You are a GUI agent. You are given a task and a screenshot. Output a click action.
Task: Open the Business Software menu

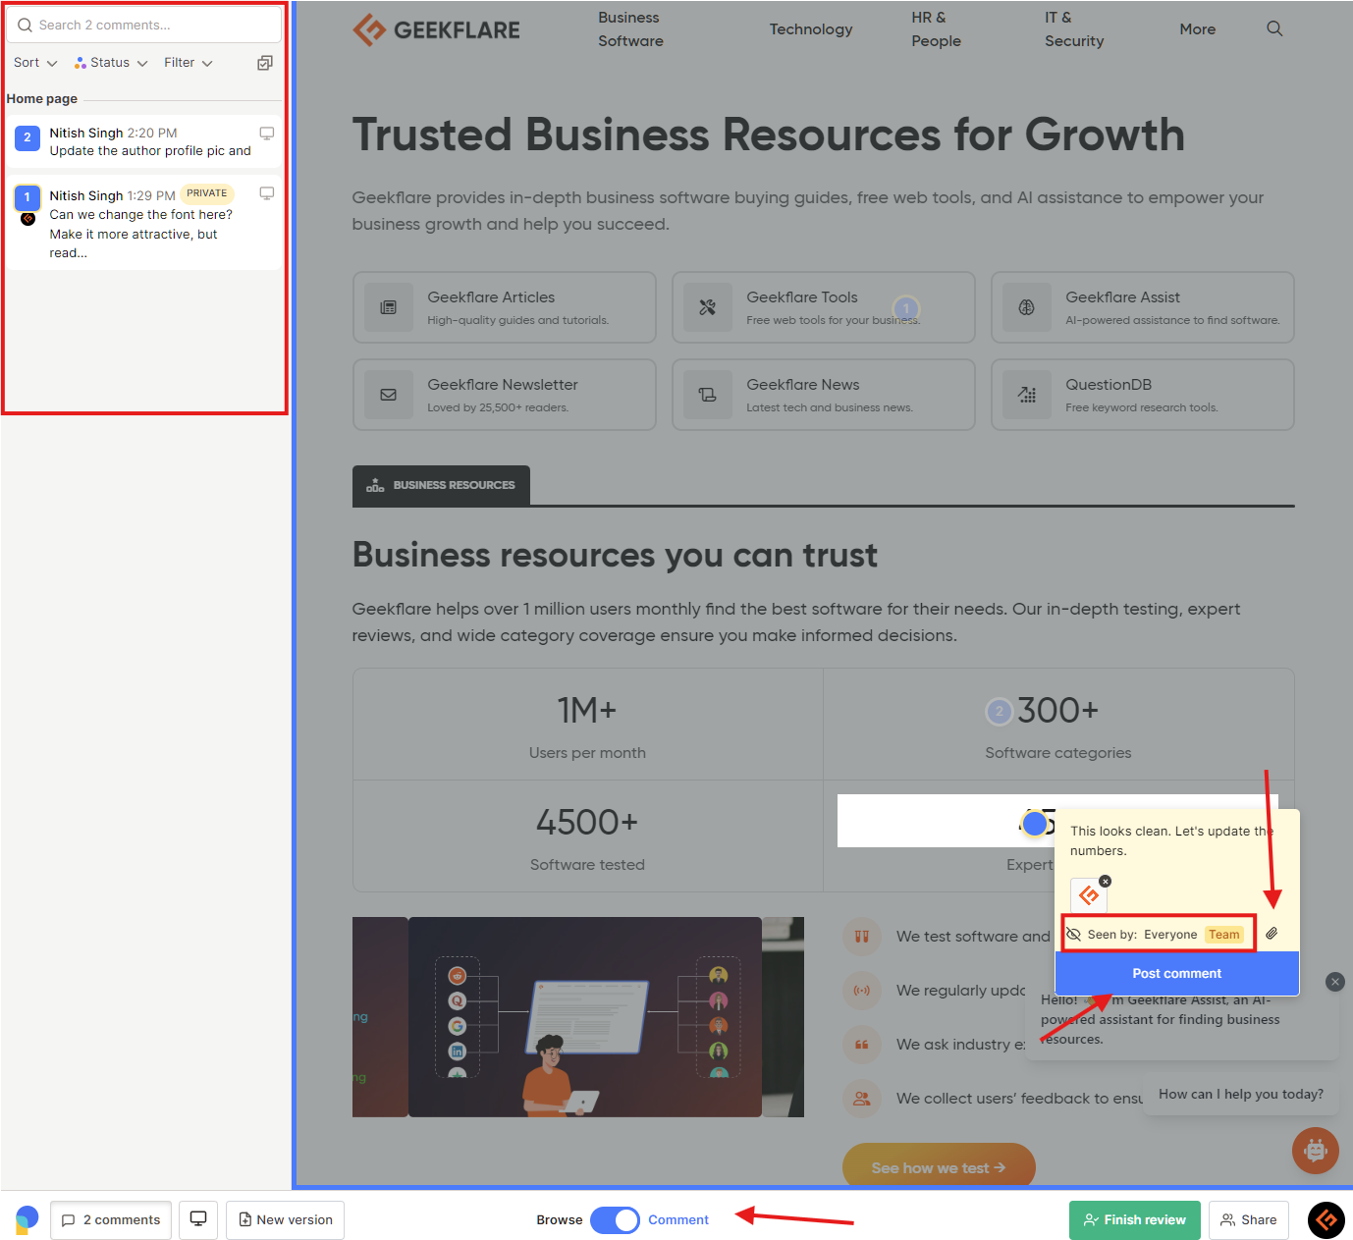click(x=630, y=29)
